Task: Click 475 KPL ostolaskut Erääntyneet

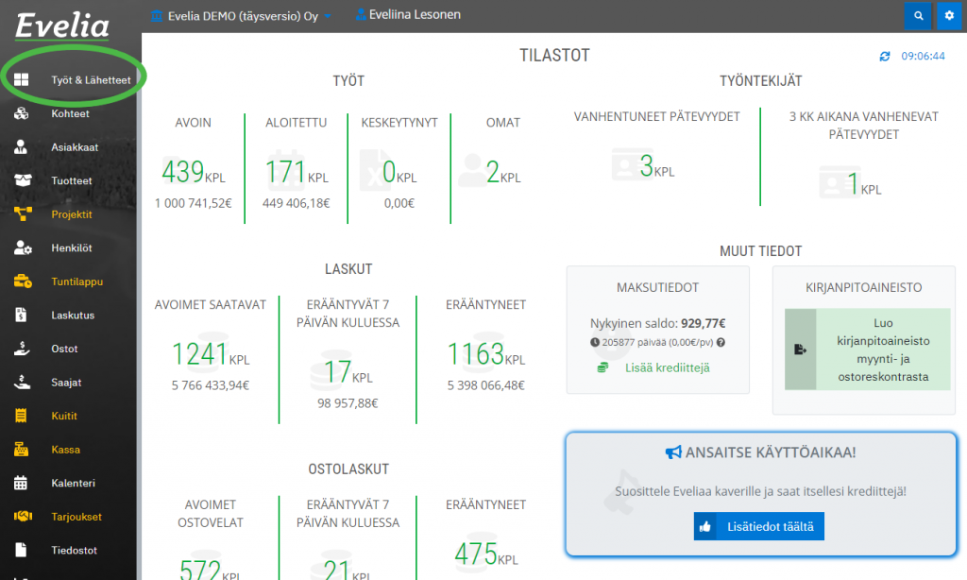Action: 486,554
